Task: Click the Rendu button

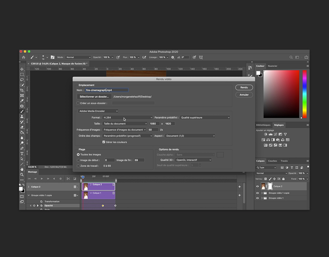Action: 244,87
